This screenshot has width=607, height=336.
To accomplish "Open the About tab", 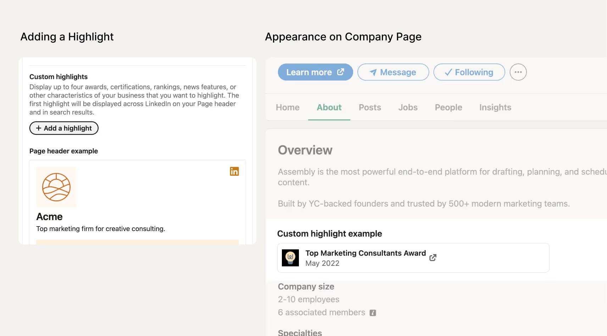I will (329, 107).
